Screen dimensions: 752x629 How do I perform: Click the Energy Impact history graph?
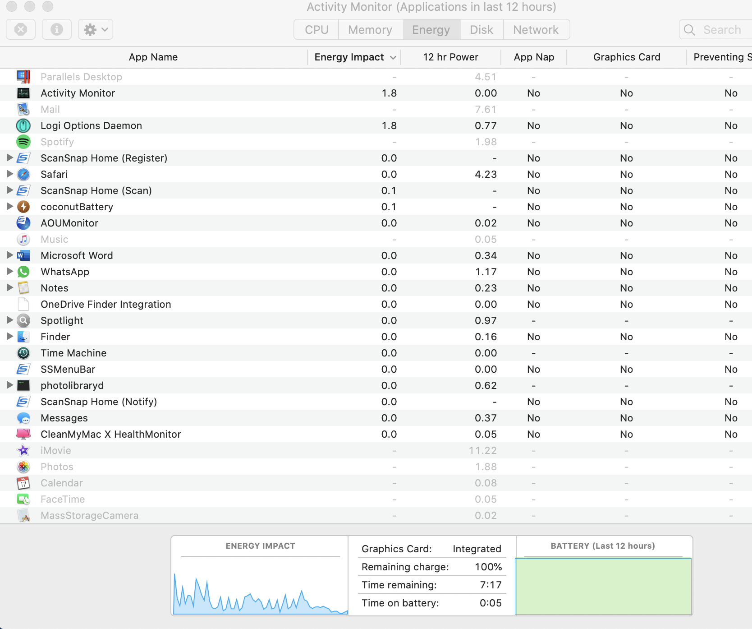(261, 593)
